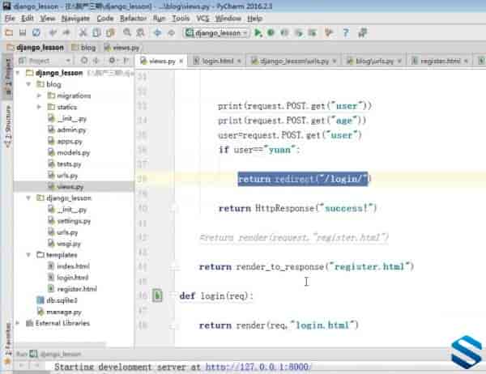Image resolution: width=486 pixels, height=374 pixels.
Task: Click the development server URL link
Action: pos(258,367)
